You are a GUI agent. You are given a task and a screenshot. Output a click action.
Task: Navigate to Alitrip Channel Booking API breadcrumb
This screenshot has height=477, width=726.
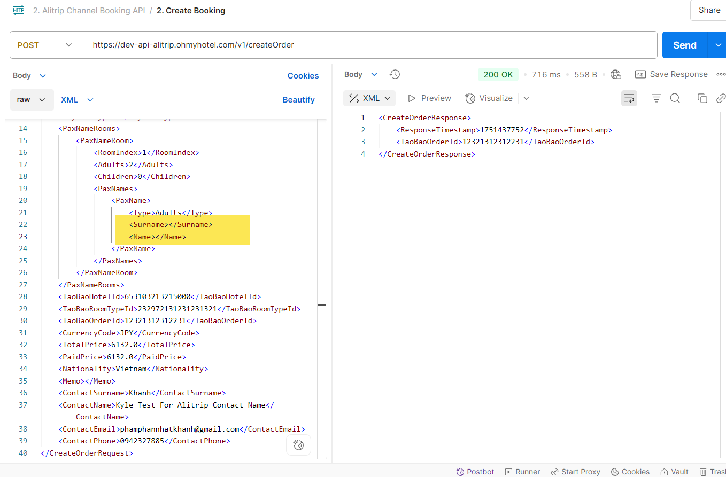tap(89, 11)
